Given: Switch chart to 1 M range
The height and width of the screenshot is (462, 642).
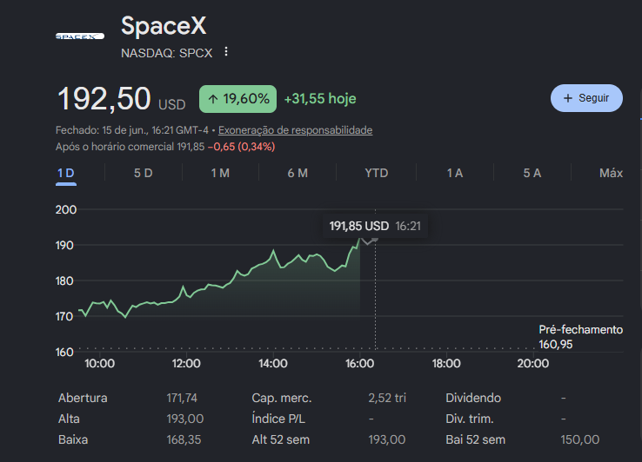Looking at the screenshot, I should 220,174.
